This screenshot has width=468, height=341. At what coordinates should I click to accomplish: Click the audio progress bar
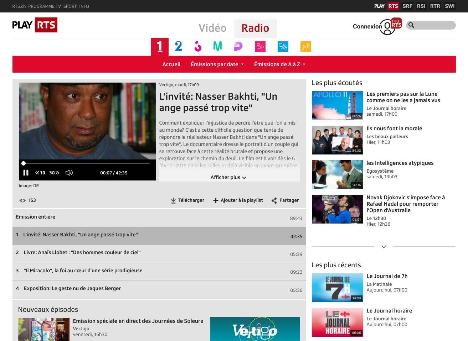pos(86,163)
